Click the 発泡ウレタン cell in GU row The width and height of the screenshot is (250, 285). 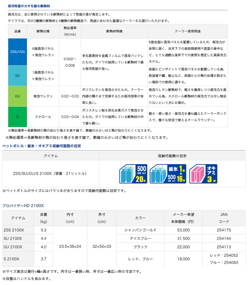[x=43, y=96]
